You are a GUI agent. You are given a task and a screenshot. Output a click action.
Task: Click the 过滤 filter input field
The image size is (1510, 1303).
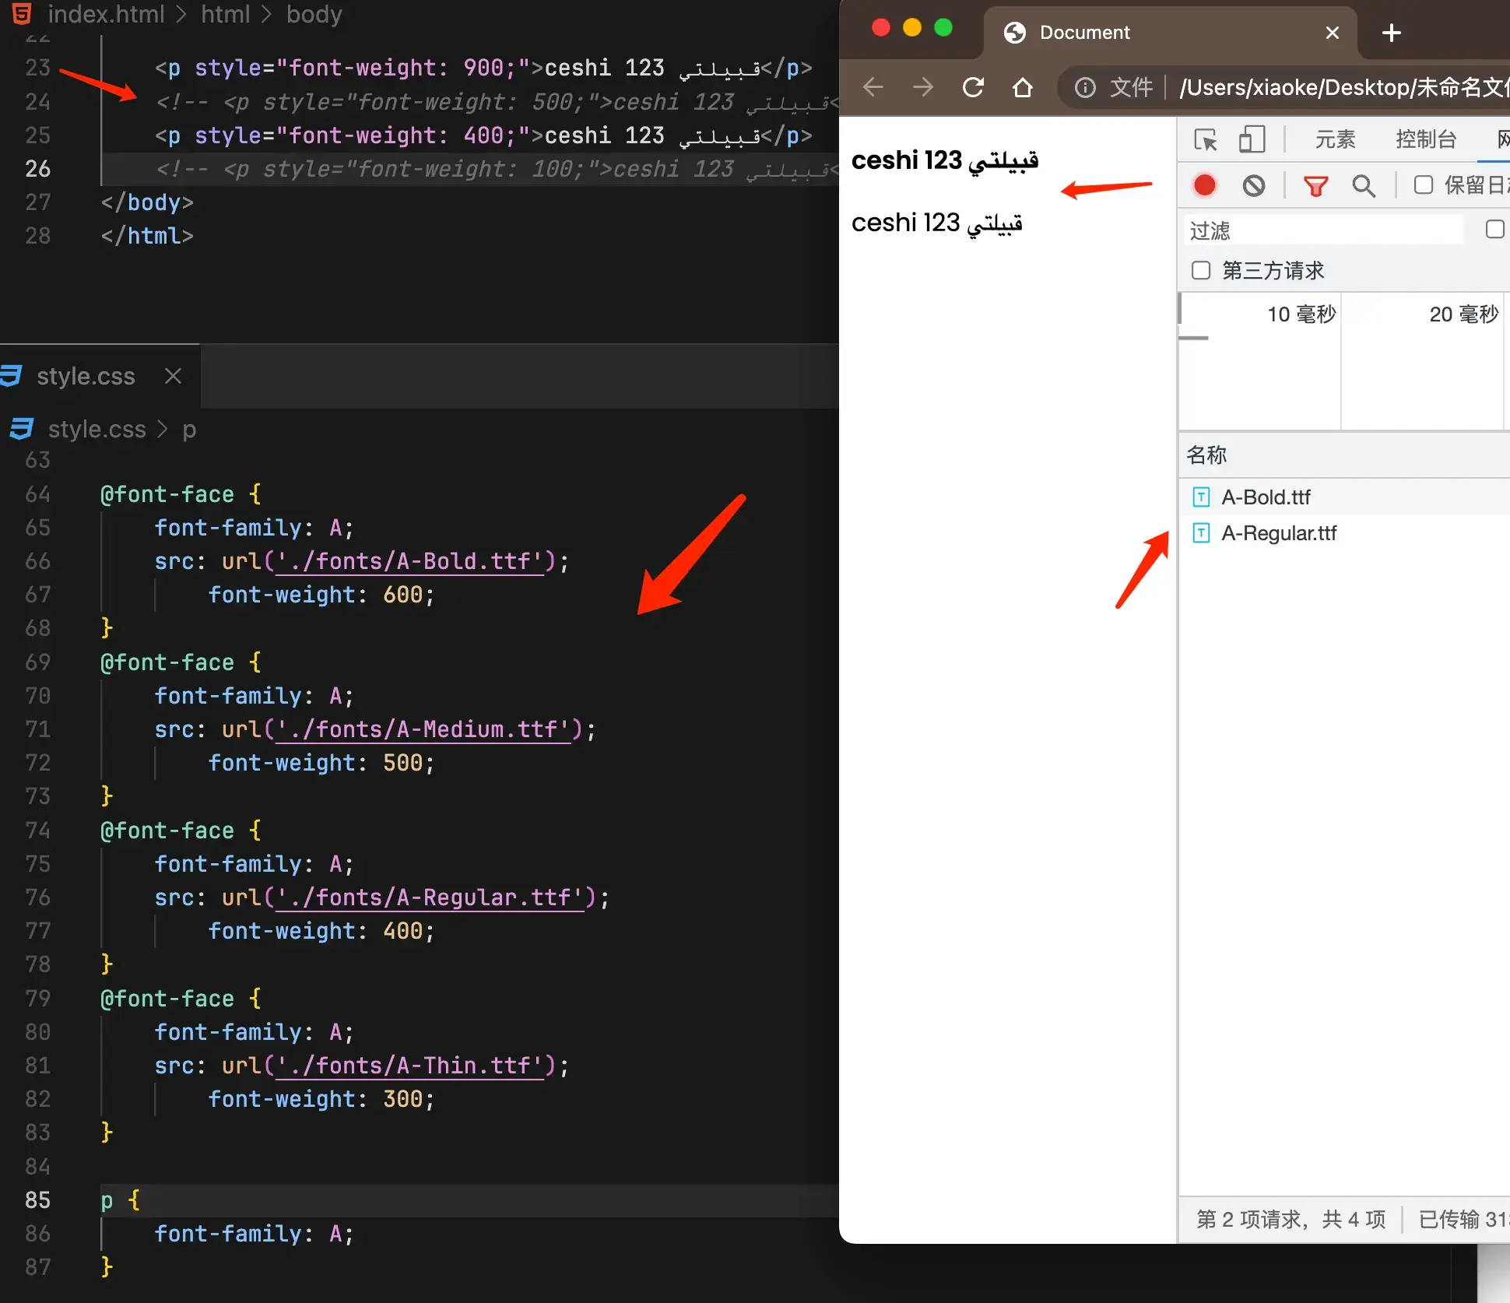point(1323,230)
